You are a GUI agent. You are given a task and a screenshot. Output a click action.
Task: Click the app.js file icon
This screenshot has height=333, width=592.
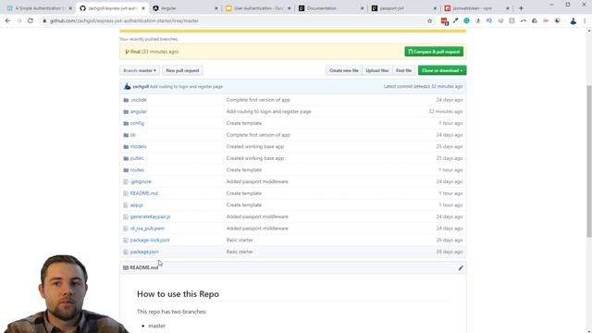point(126,205)
